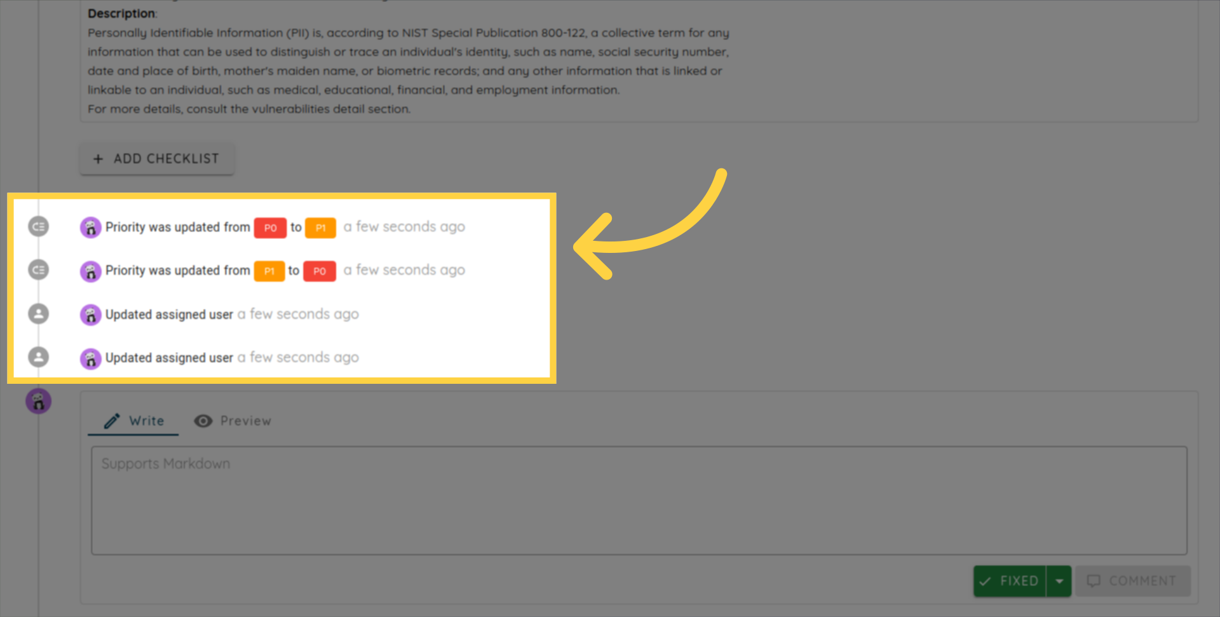Viewport: 1220px width, 617px height.
Task: Click the current user avatar beside comment box
Action: 38,402
